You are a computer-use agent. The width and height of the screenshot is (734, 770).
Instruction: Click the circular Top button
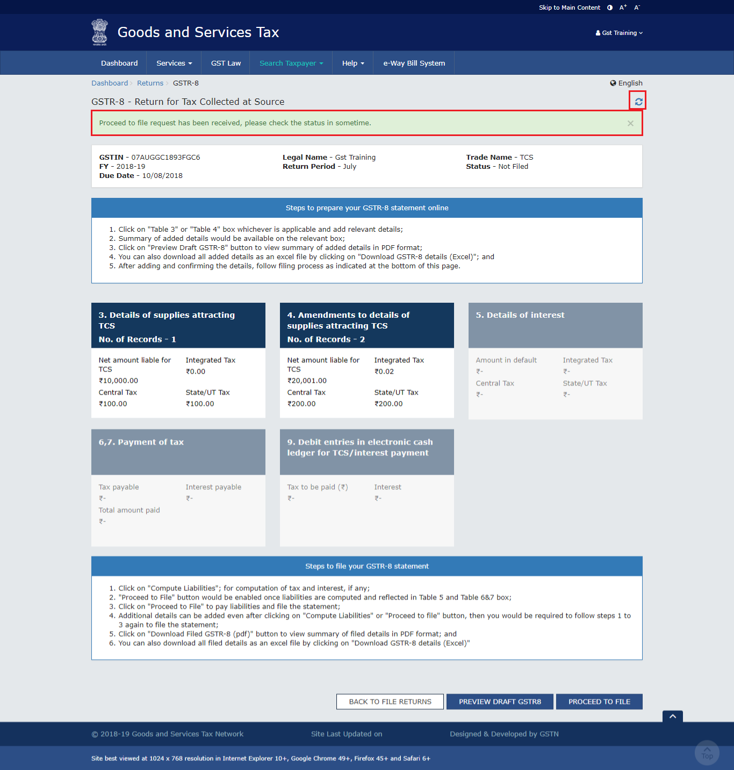[x=707, y=752]
